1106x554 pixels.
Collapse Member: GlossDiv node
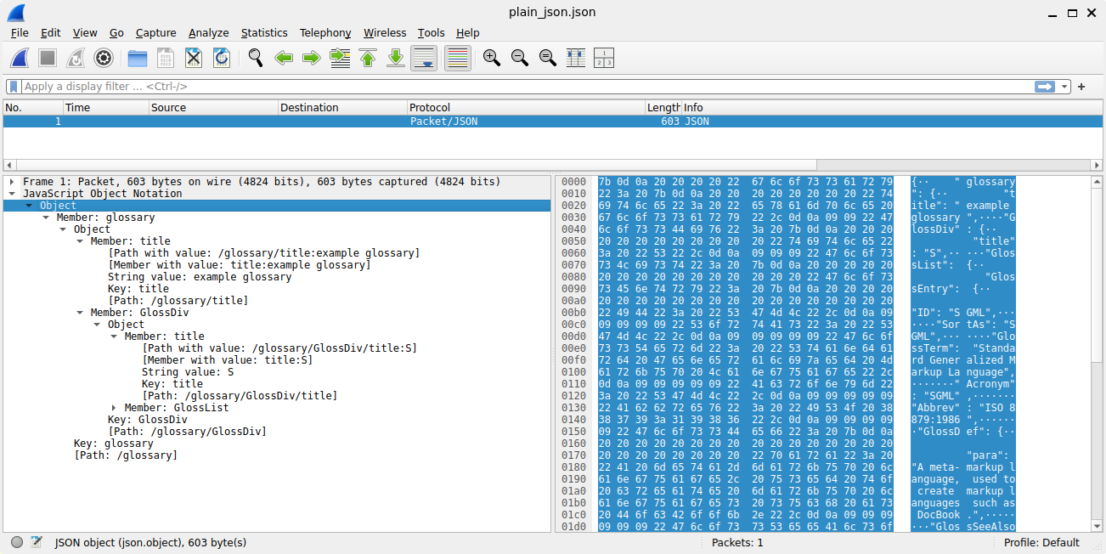pyautogui.click(x=80, y=313)
